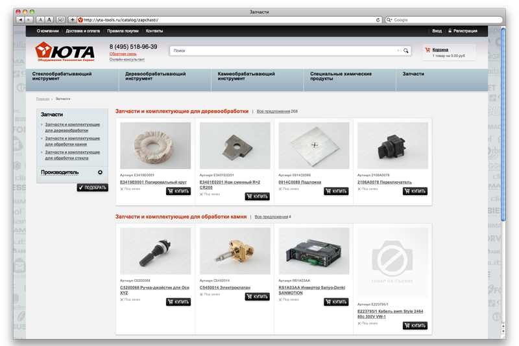Image resolution: width=519 pixels, height=346 pixels.
Task: Click the site search magnifier icon
Action: click(406, 51)
